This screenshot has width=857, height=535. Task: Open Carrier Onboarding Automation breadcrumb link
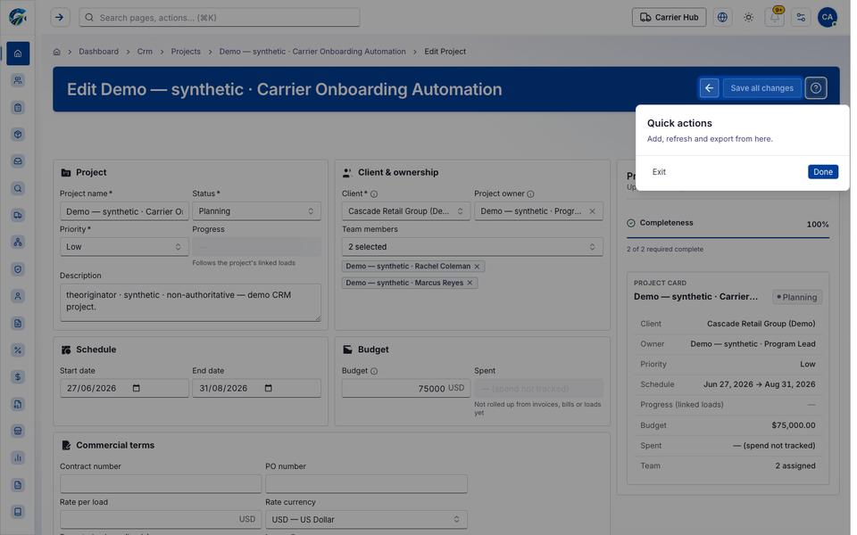[x=312, y=52]
